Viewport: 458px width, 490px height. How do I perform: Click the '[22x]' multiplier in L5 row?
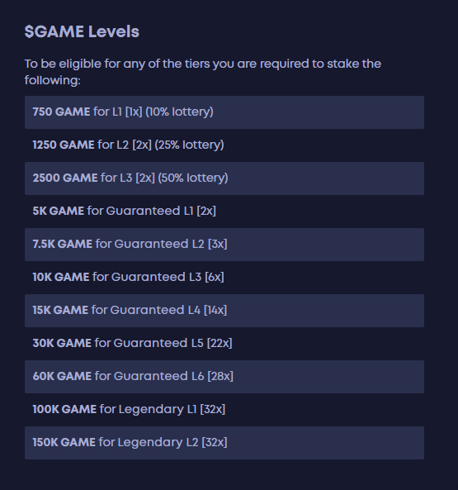[220, 344]
